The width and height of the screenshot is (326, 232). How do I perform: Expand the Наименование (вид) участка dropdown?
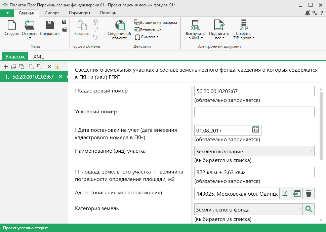(x=311, y=151)
